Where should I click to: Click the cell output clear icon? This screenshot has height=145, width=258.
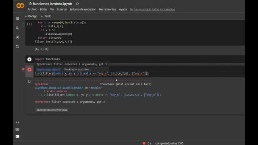pos(29,81)
